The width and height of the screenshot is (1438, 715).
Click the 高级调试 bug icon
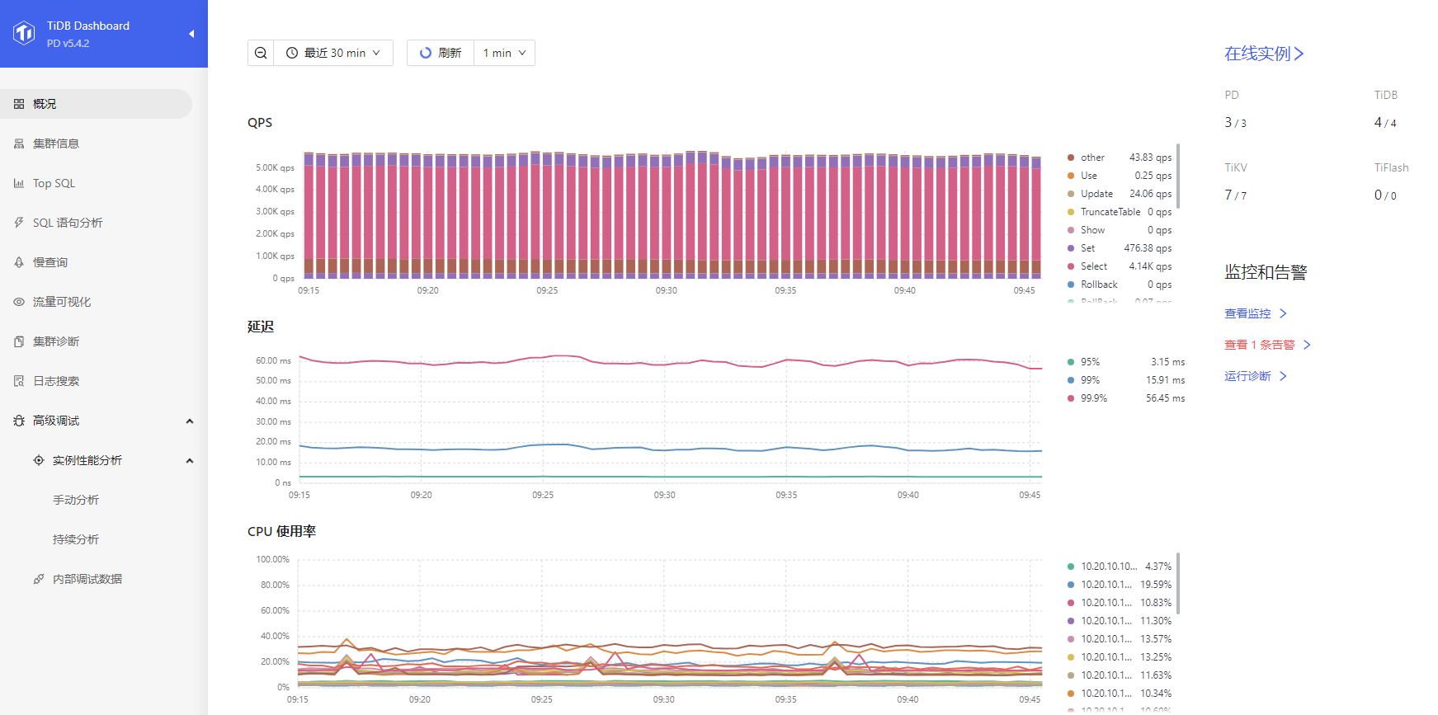pyautogui.click(x=19, y=421)
